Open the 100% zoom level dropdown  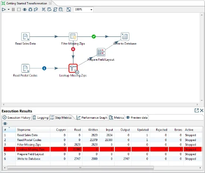(91, 10)
